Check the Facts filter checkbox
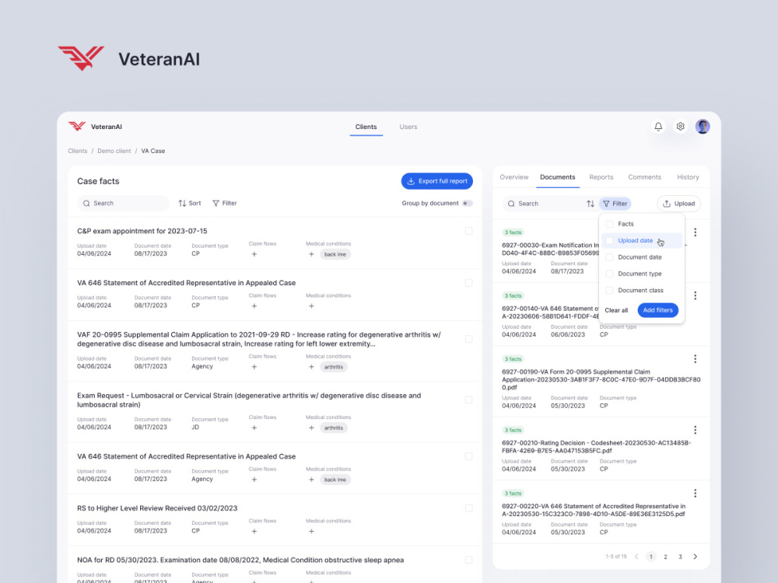 click(x=609, y=224)
